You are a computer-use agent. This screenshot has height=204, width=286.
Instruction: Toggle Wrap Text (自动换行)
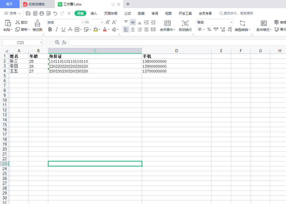185,26
